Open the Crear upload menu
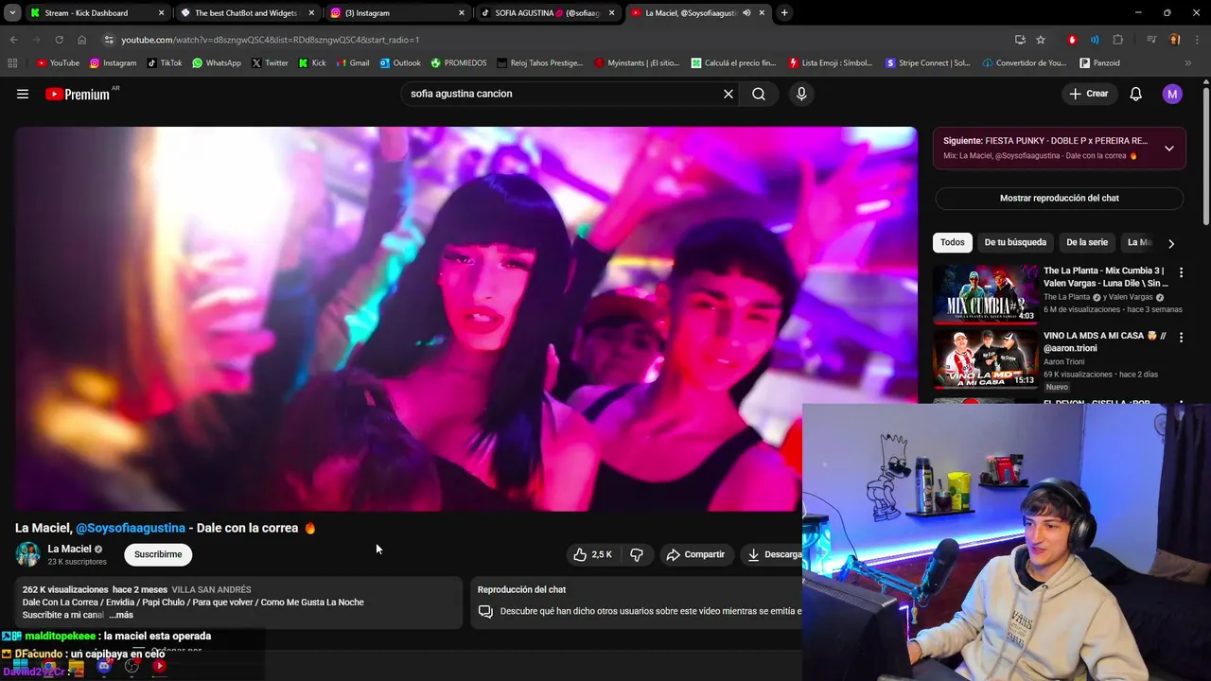The height and width of the screenshot is (681, 1211). (1088, 94)
